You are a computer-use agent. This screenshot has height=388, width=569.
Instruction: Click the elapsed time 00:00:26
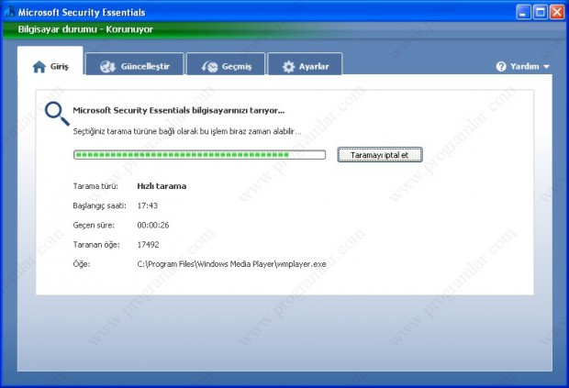point(153,225)
